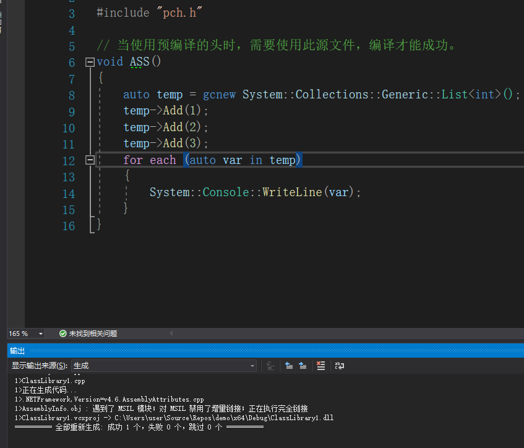Screen dimensions: 524x448
Task: Clear all text in Output window
Action: 320,366
